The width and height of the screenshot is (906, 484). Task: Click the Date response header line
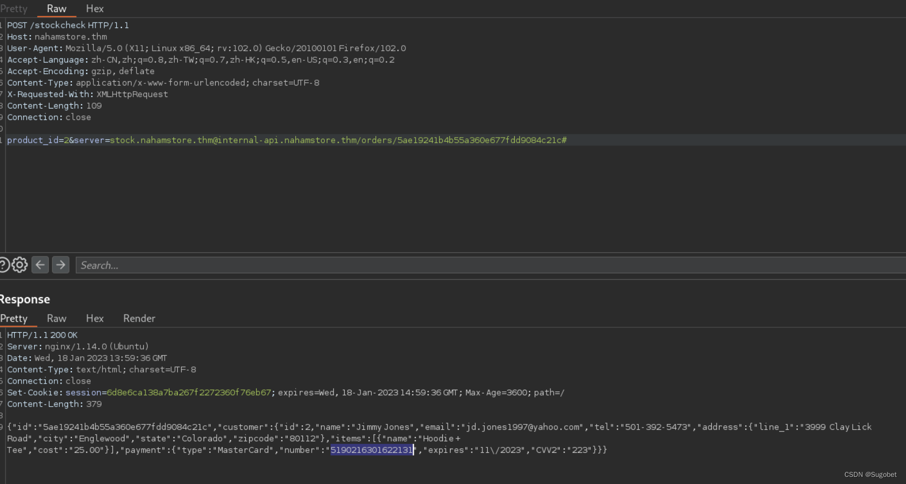tap(87, 358)
